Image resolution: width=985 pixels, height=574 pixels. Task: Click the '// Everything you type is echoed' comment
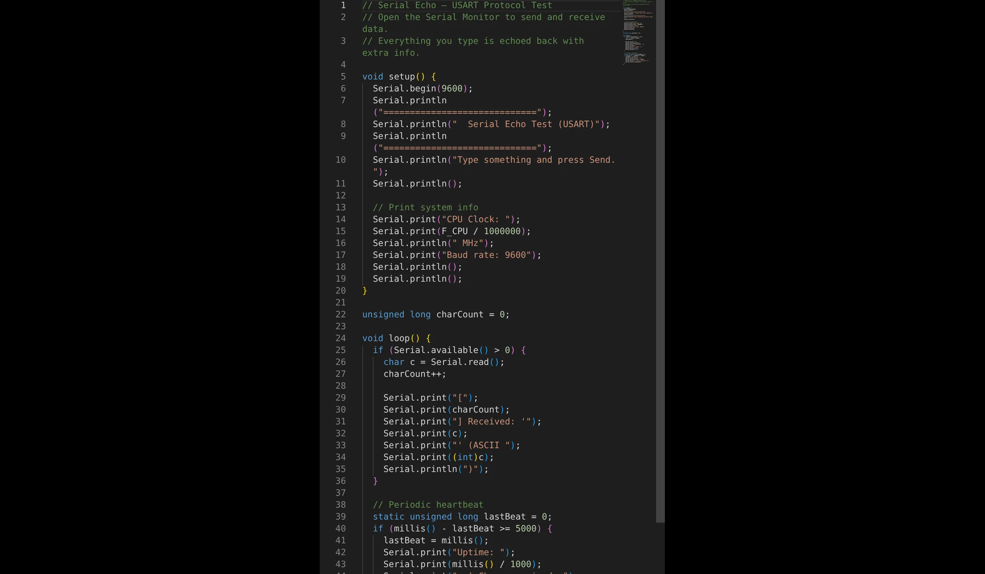[473, 47]
